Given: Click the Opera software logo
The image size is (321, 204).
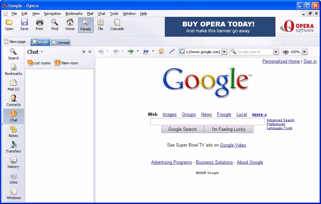Looking at the screenshot, I should [x=297, y=26].
